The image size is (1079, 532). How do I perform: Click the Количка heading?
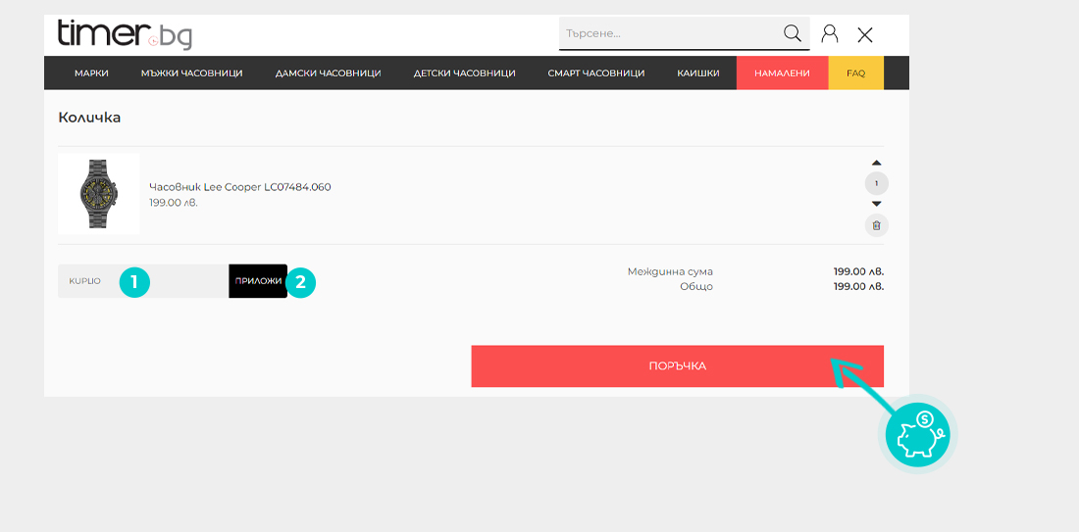point(89,118)
